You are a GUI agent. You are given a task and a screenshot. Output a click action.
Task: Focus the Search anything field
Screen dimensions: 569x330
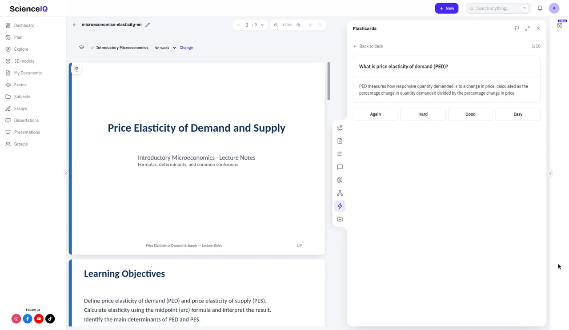(x=498, y=8)
